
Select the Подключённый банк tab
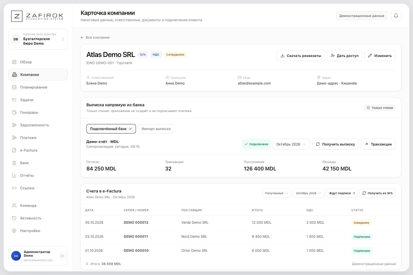(111, 129)
